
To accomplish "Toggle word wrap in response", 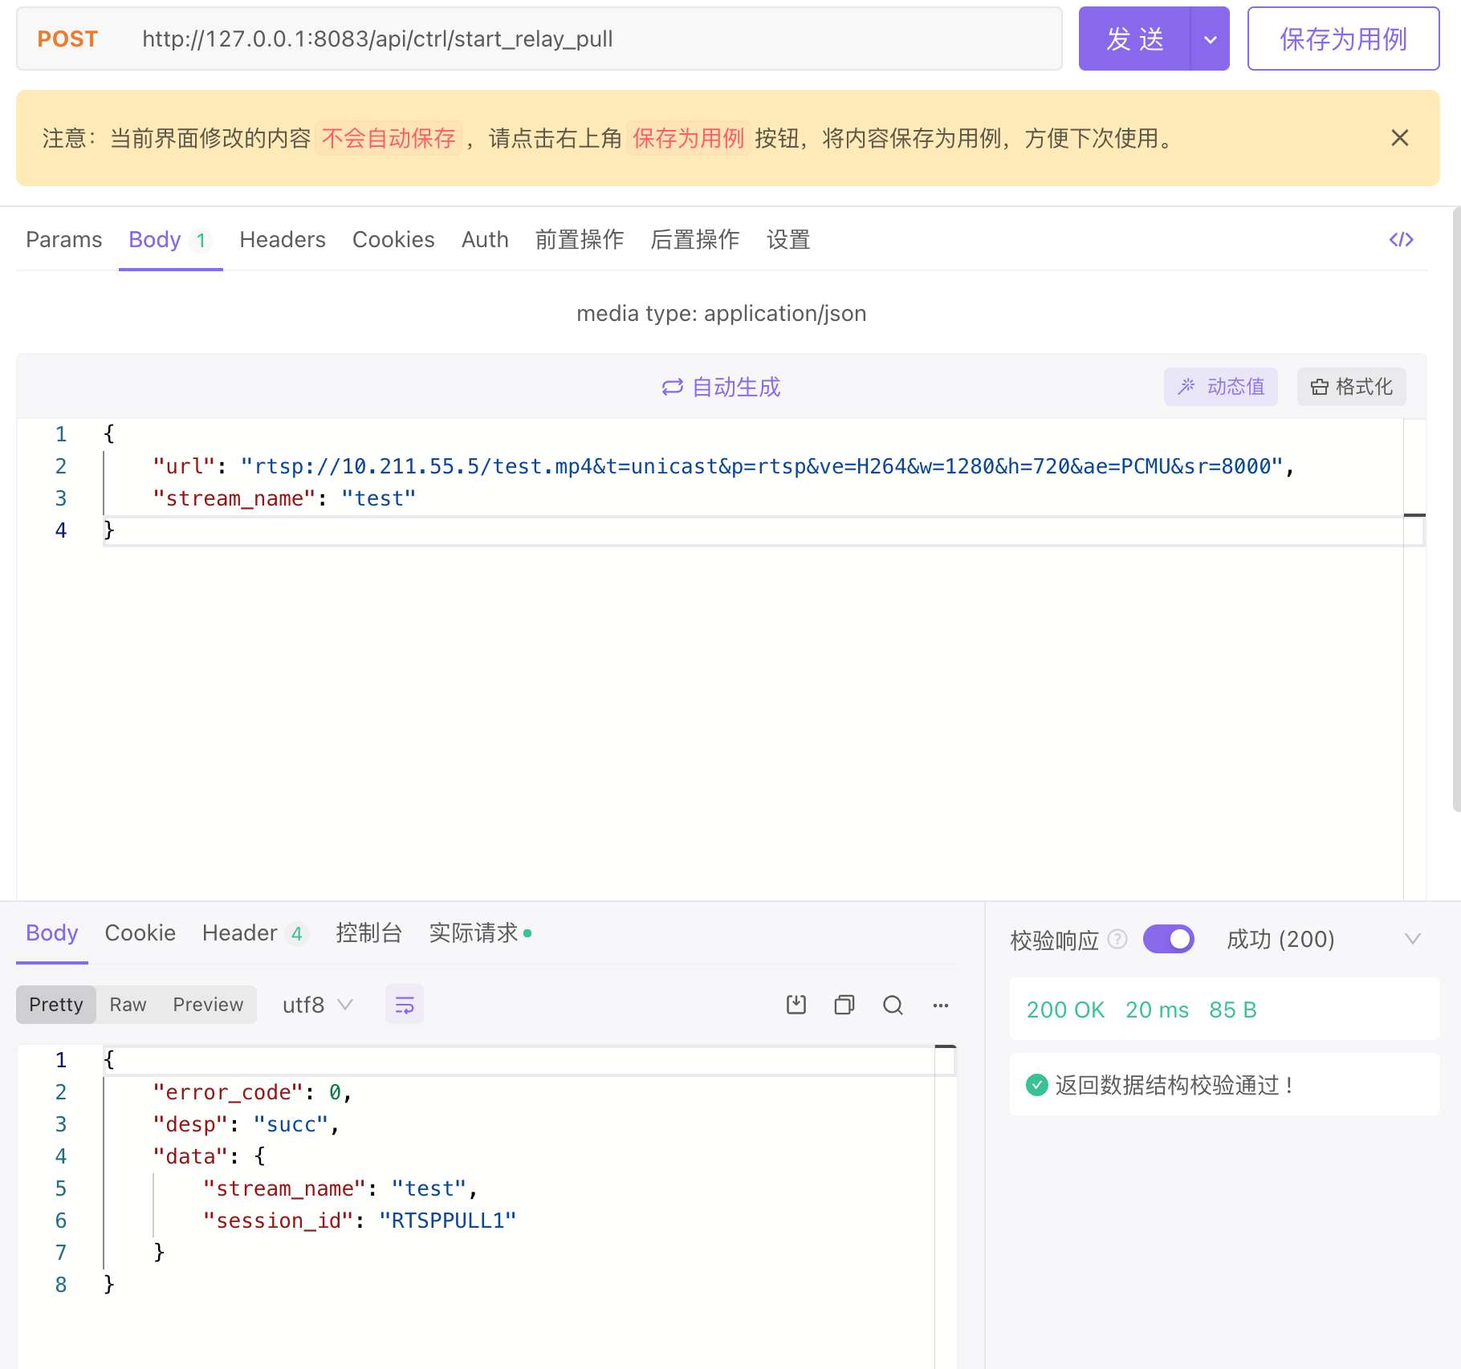I will (x=405, y=1005).
